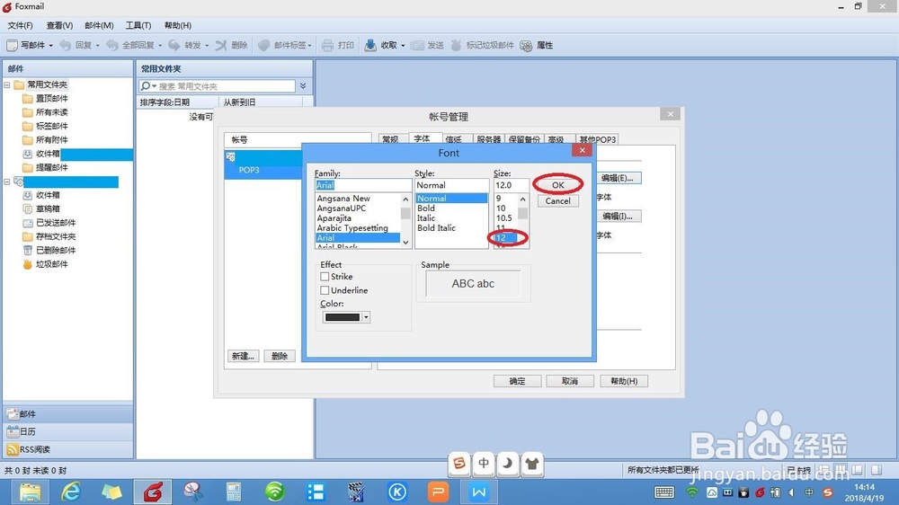Open the forward (转发) dropdown arrow
Image resolution: width=899 pixels, height=505 pixels.
click(x=207, y=45)
